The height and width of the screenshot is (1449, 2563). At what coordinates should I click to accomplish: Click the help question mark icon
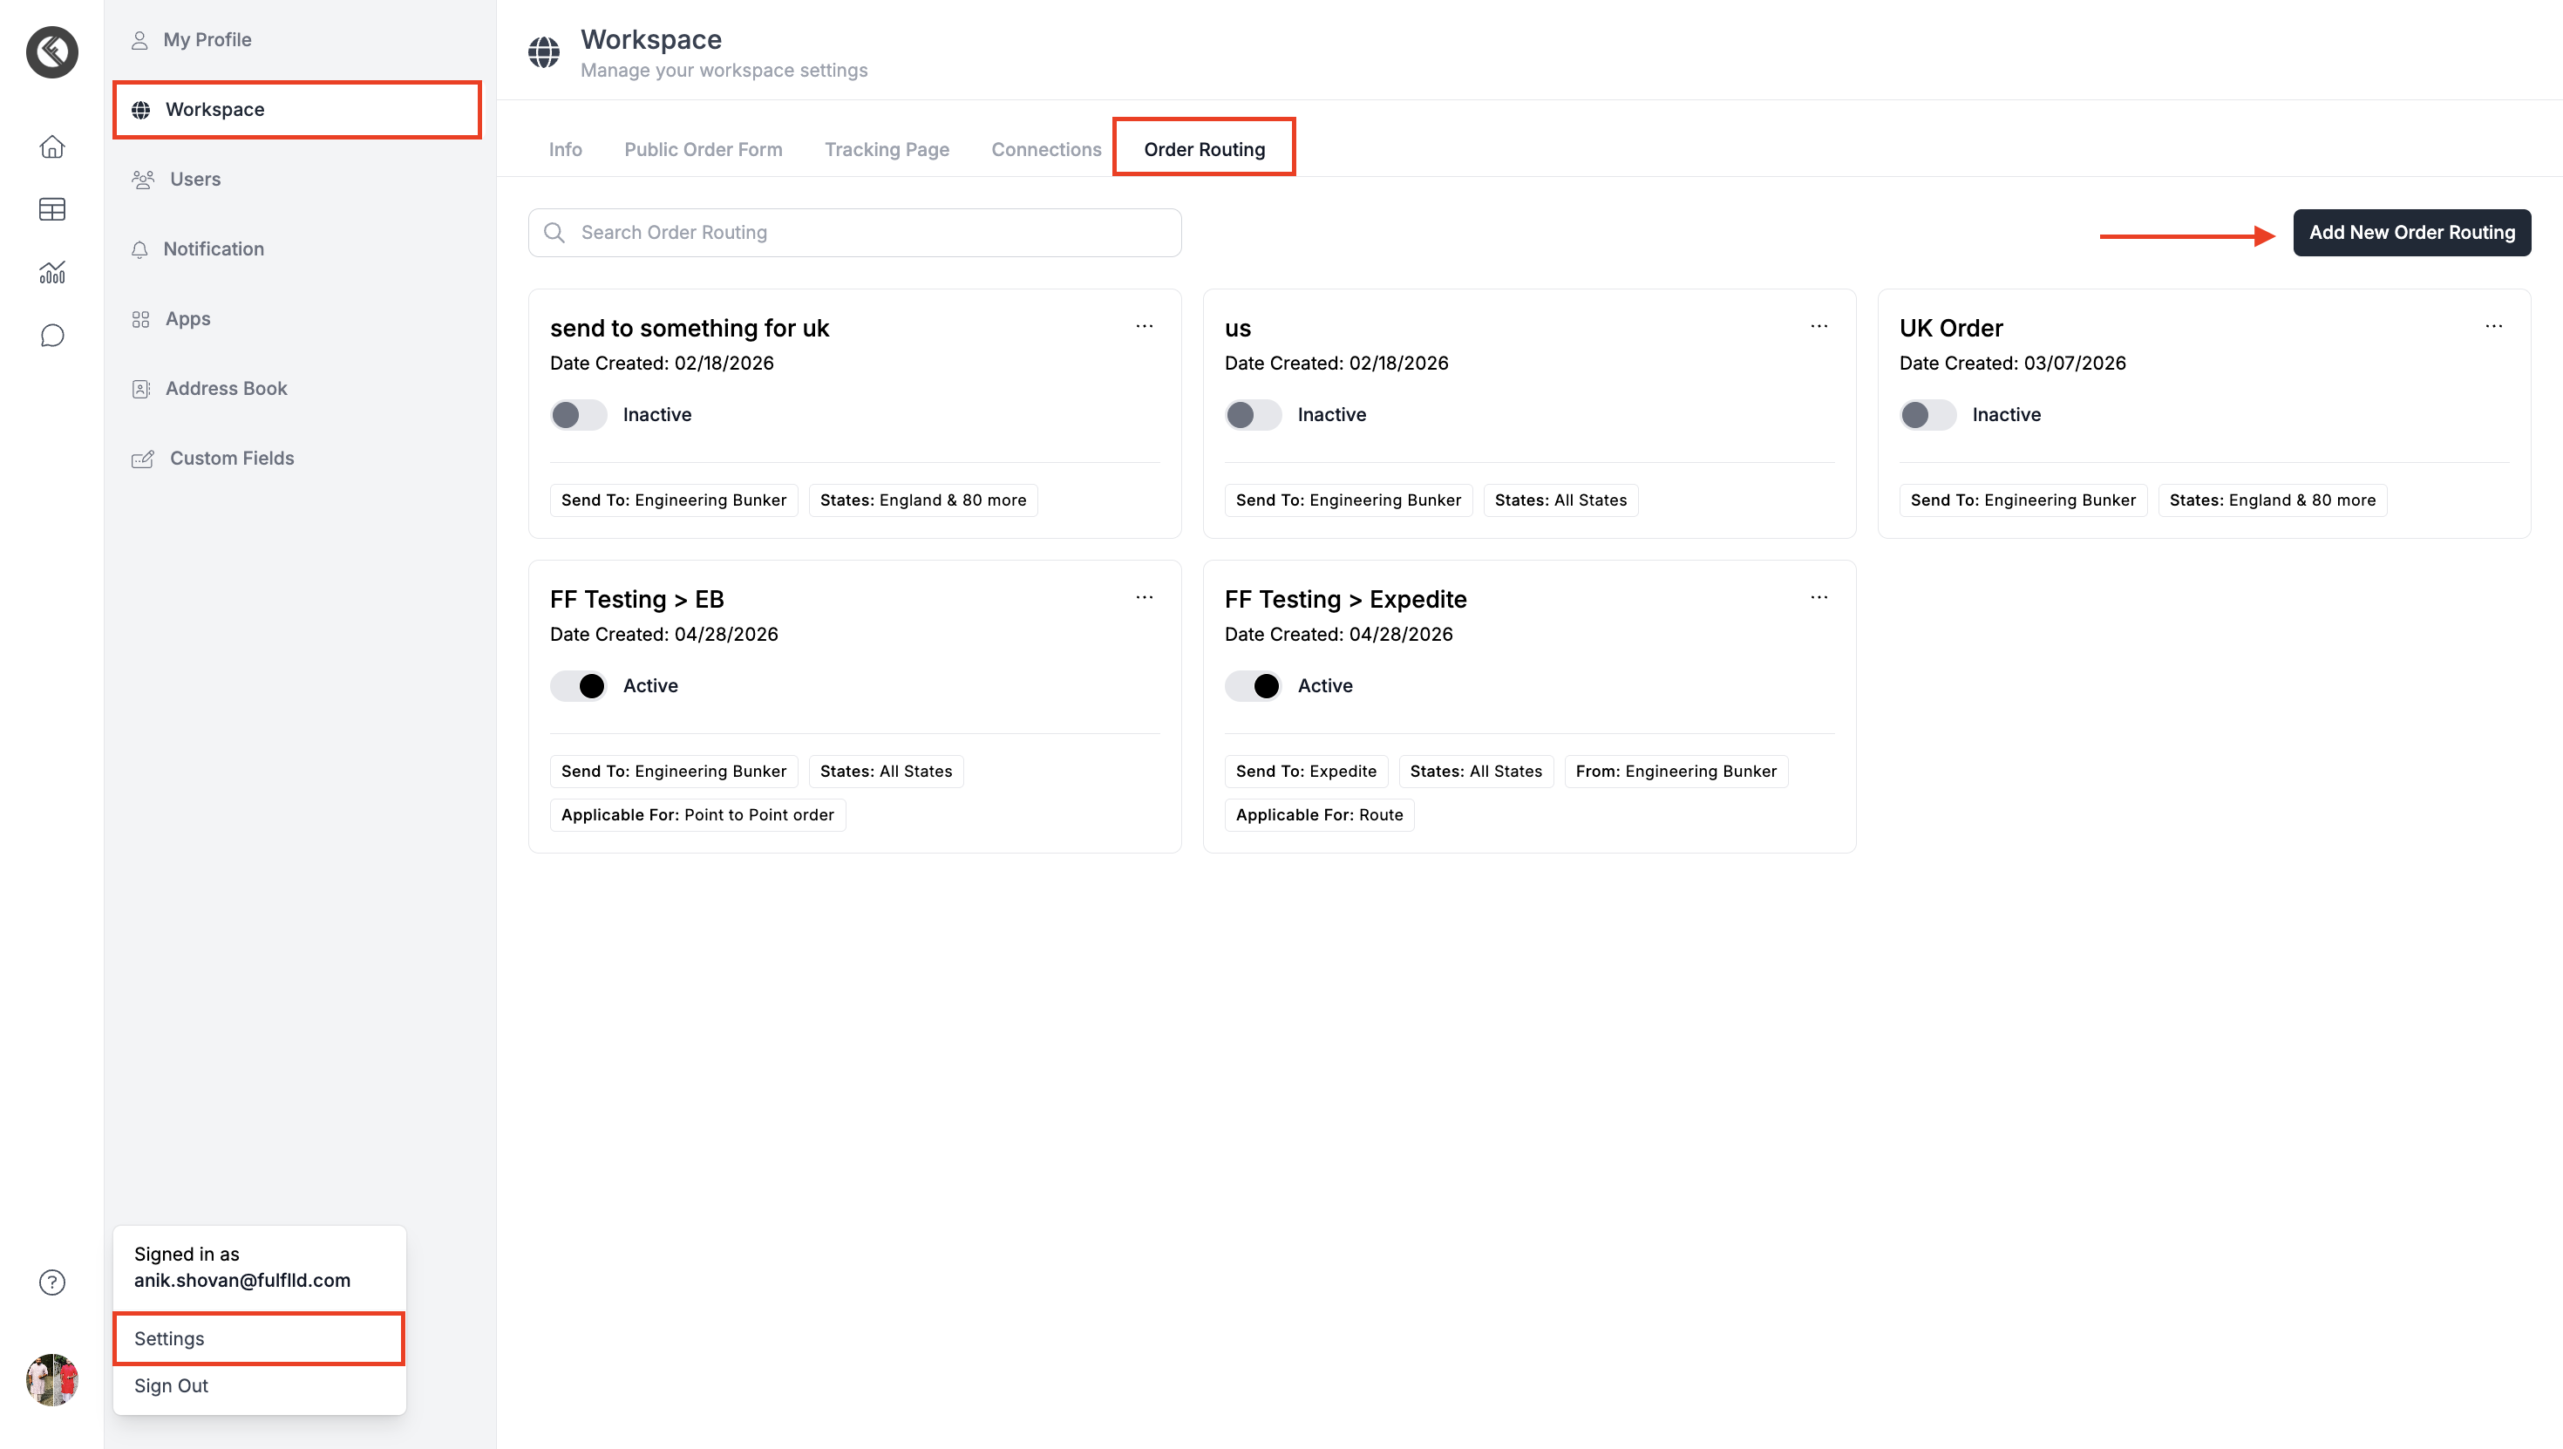point(51,1282)
